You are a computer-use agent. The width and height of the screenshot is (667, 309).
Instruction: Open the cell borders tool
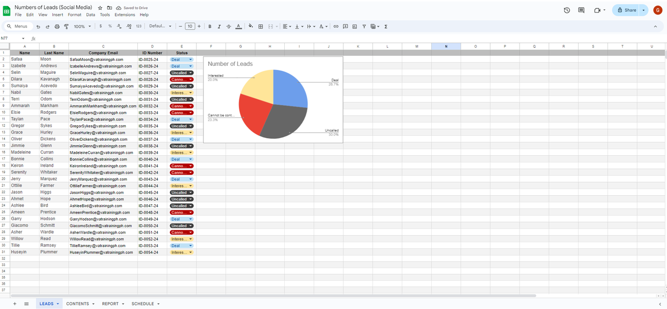[260, 26]
